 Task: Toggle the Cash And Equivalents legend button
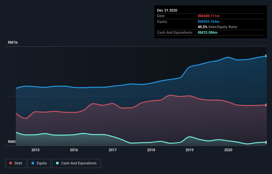point(76,163)
